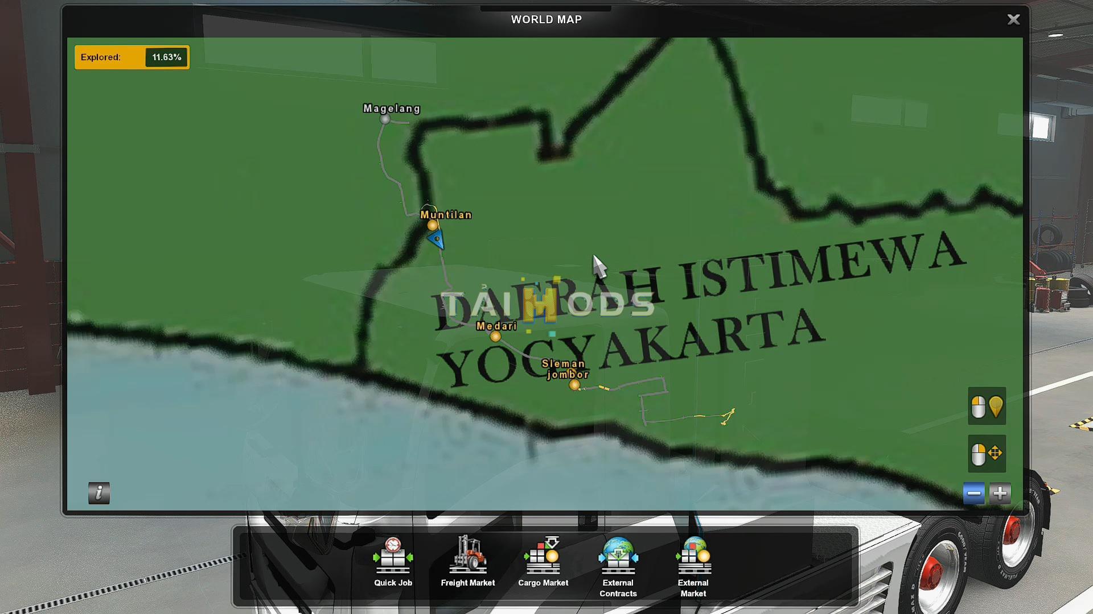Screen dimensions: 1093x614
Task: Open the Freight Market forklift icon
Action: tap(468, 554)
